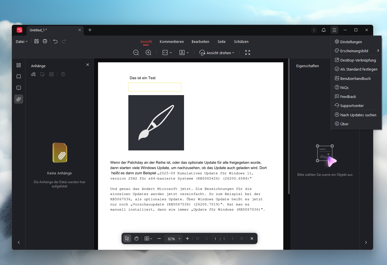Zoom out with top magnifier icon
Screen dimensions: 387x265
click(x=136, y=53)
